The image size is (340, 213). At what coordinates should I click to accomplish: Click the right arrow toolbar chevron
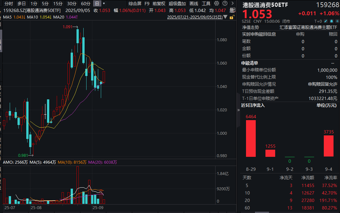pyautogui.click(x=232, y=4)
